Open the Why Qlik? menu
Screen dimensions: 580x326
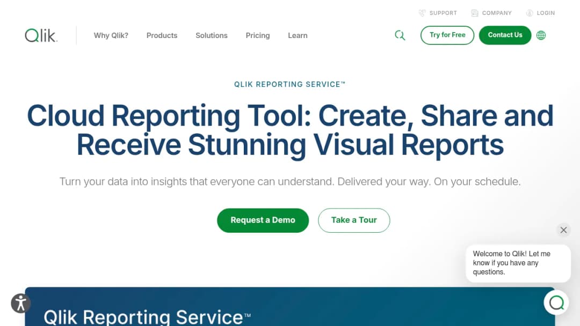point(111,35)
